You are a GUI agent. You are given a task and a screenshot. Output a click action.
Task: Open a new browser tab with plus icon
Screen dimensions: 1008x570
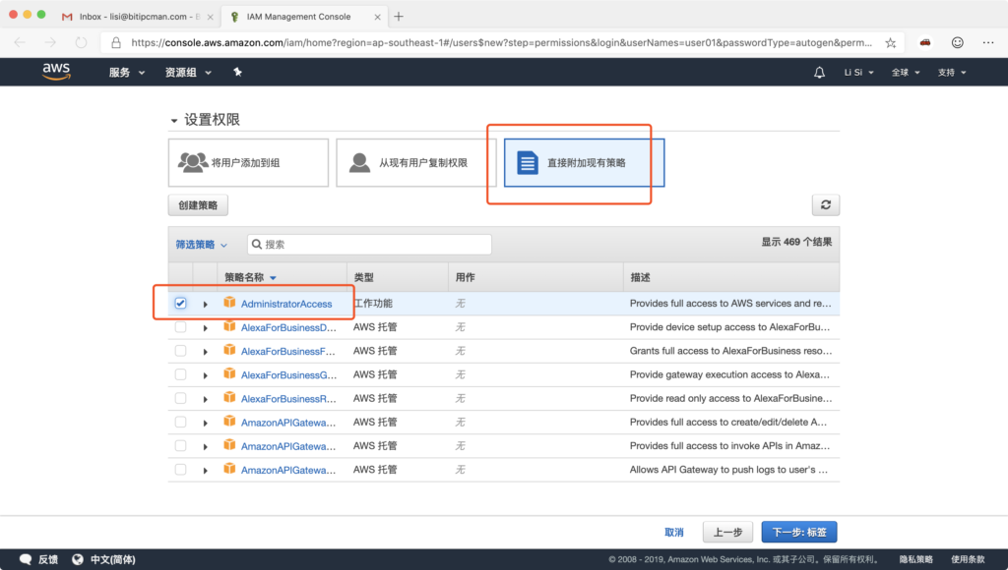pos(399,17)
